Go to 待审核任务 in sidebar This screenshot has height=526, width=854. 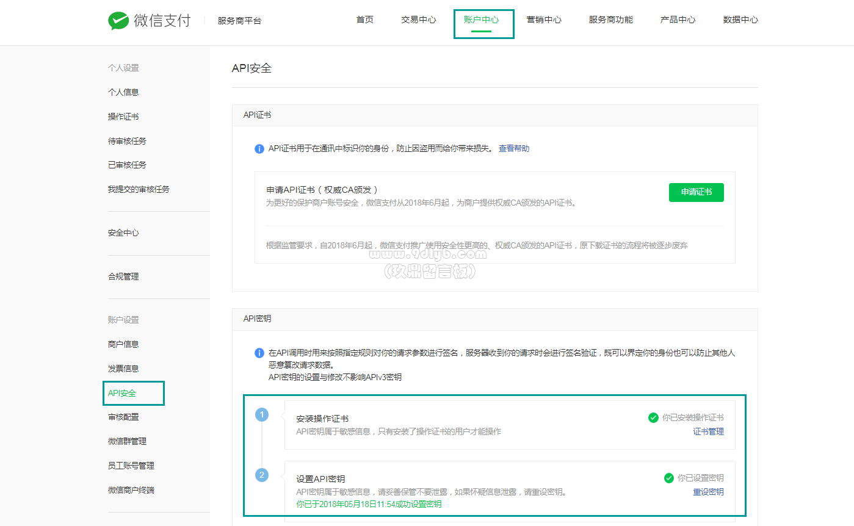pyautogui.click(x=127, y=141)
